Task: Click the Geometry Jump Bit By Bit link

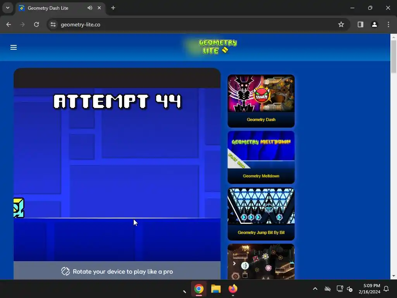Action: (261, 232)
